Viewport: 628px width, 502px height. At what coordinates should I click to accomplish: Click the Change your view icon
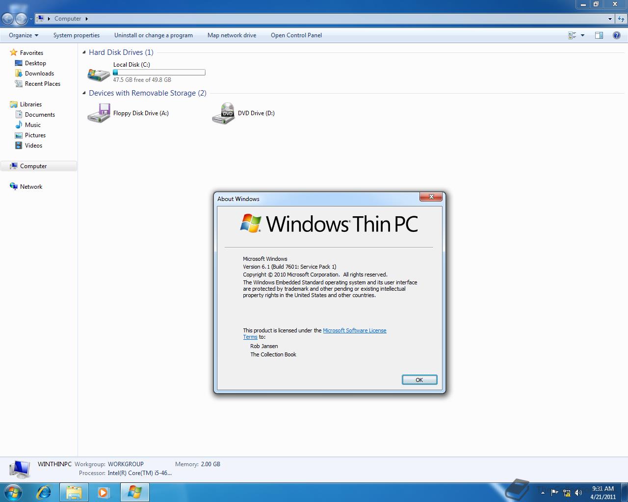[x=572, y=35]
